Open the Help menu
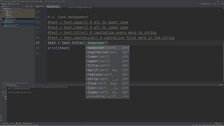Image resolution: width=224 pixels, height=126 pixels. pos(41,1)
